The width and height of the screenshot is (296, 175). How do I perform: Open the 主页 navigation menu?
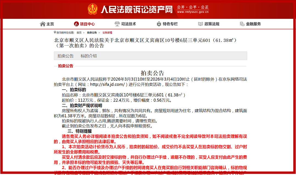pyautogui.click(x=49, y=24)
